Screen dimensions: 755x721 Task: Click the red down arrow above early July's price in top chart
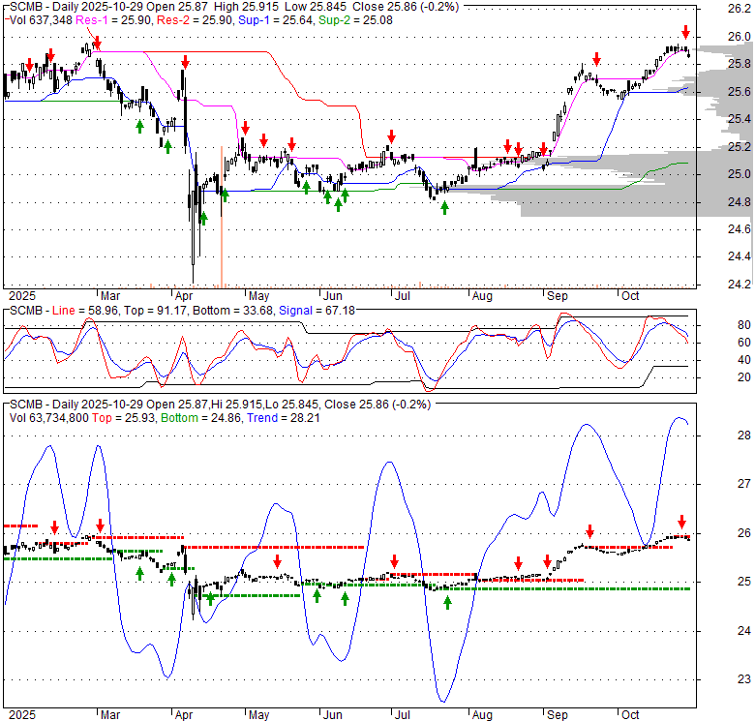pyautogui.click(x=391, y=136)
